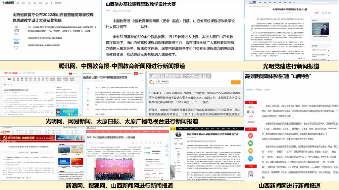Click the 03/31 date in 山西特色 article
339x190 pixels.
[x=251, y=112]
